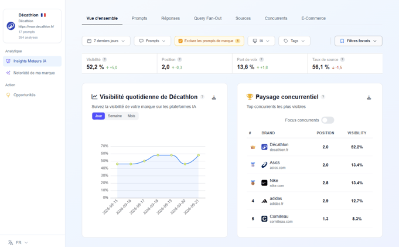Screen dimensions: 399x247
Task: Open the Vue d'ensemble tab
Action: tap(102, 18)
